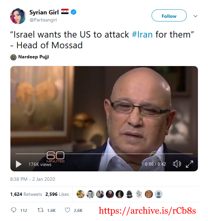Open the tweet options chevron menu
208x221 pixels.
point(195,16)
